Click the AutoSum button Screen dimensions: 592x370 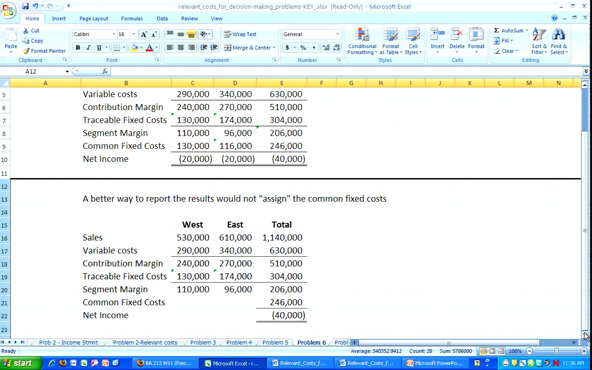tap(511, 31)
